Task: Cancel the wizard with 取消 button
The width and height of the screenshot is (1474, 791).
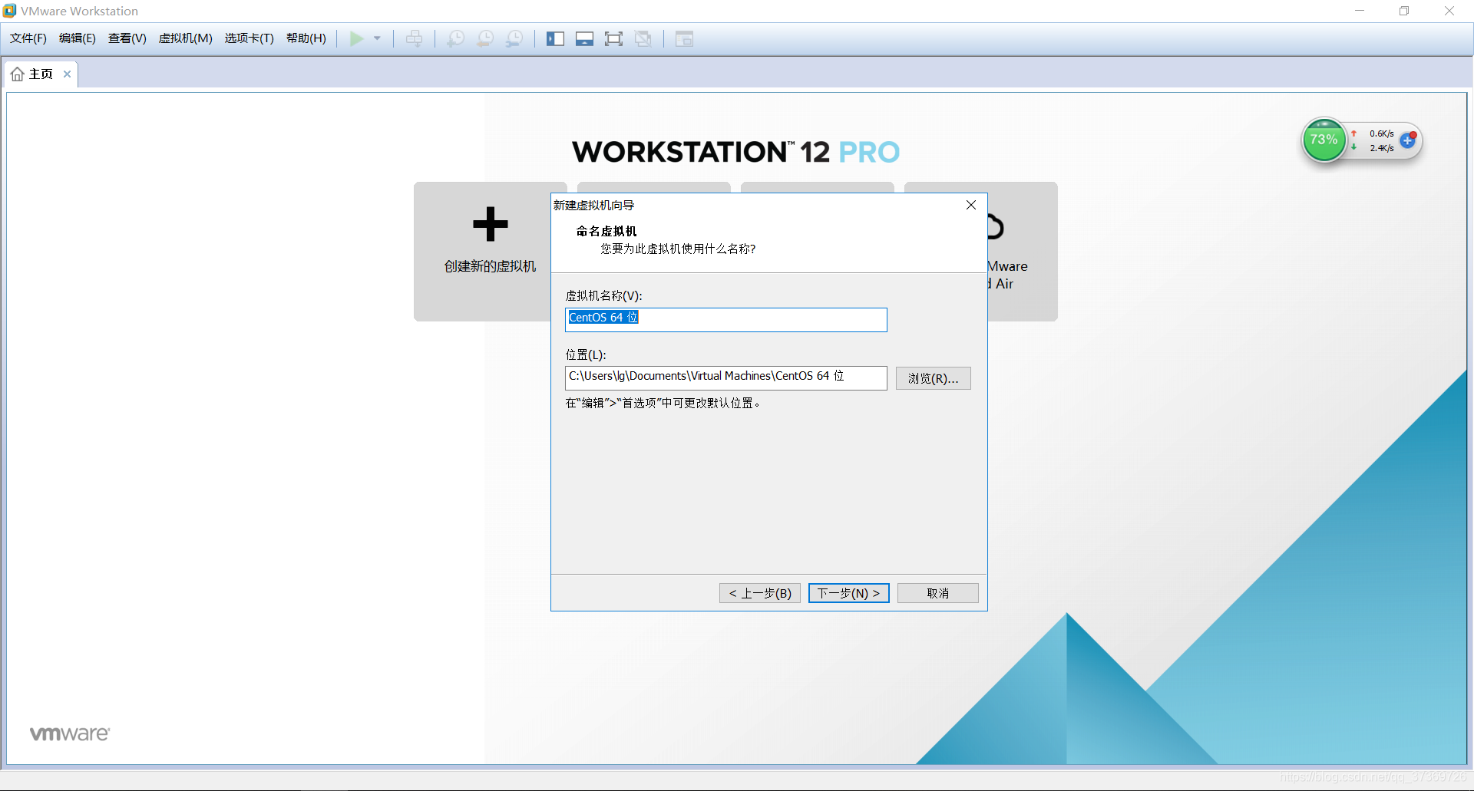Action: point(937,593)
